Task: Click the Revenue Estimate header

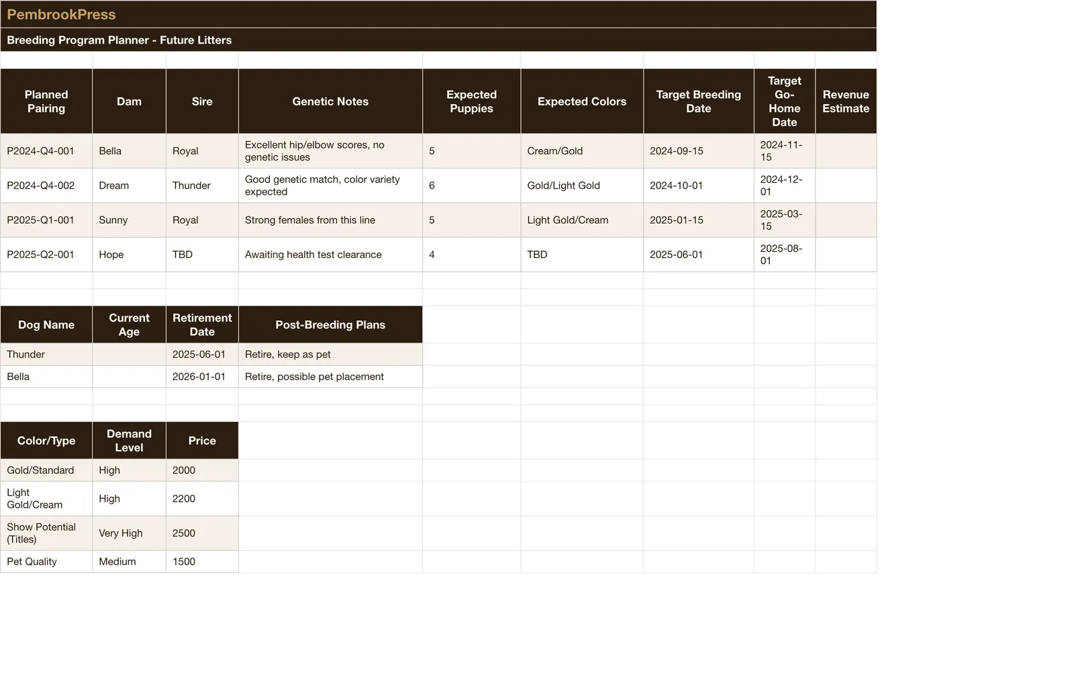Action: click(846, 101)
